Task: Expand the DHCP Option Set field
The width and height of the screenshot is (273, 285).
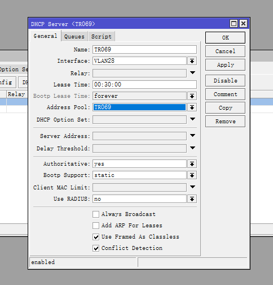Action: tap(192, 119)
